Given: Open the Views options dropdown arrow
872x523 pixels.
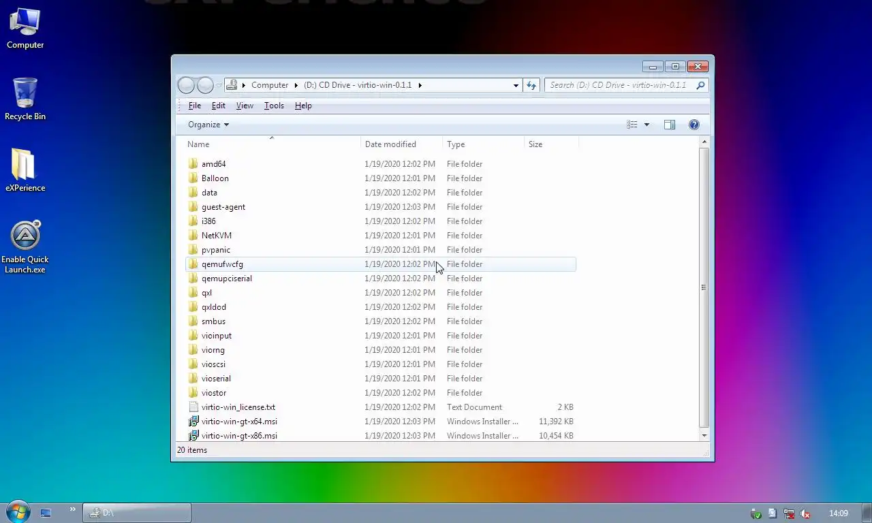Looking at the screenshot, I should pyautogui.click(x=647, y=125).
